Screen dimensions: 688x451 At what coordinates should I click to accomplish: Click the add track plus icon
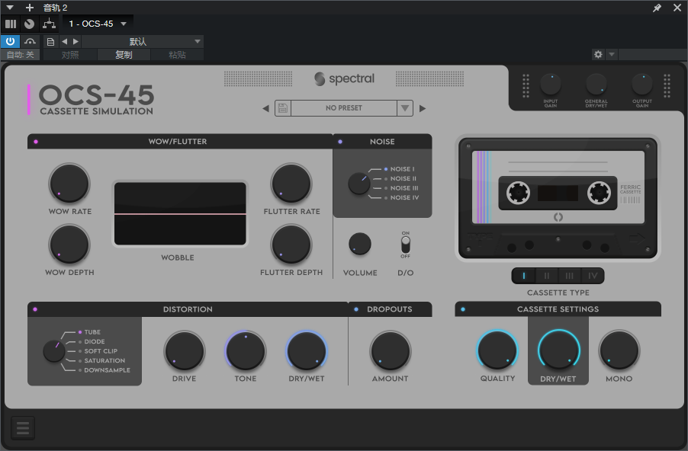coord(30,8)
